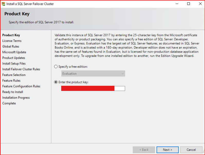Viewport: 205px width, 155px height.
Task: Select the Complete step
Action: click(x=9, y=103)
